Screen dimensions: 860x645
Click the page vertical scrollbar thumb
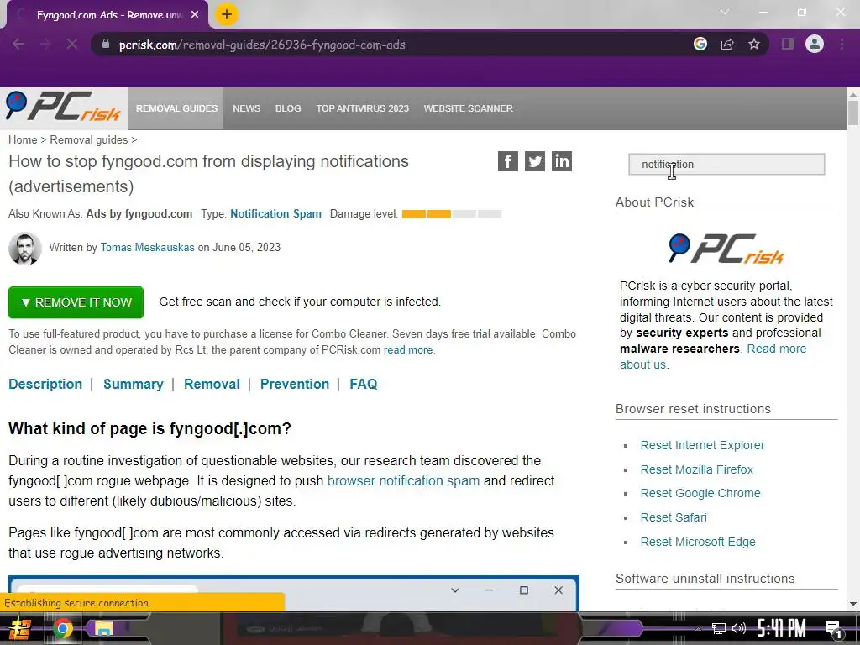[853, 113]
